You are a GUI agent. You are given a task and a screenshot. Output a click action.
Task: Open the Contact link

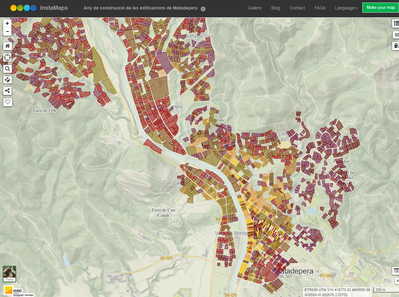point(297,8)
